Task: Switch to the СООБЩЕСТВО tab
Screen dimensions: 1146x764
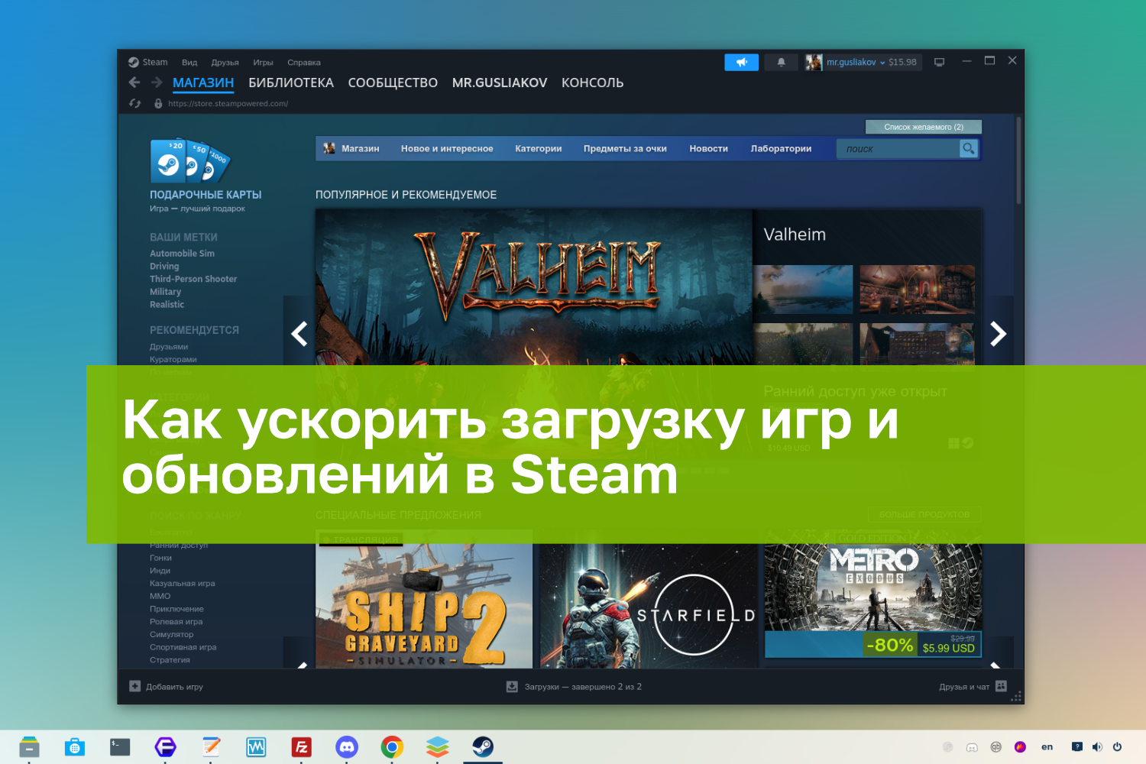Action: click(x=393, y=83)
